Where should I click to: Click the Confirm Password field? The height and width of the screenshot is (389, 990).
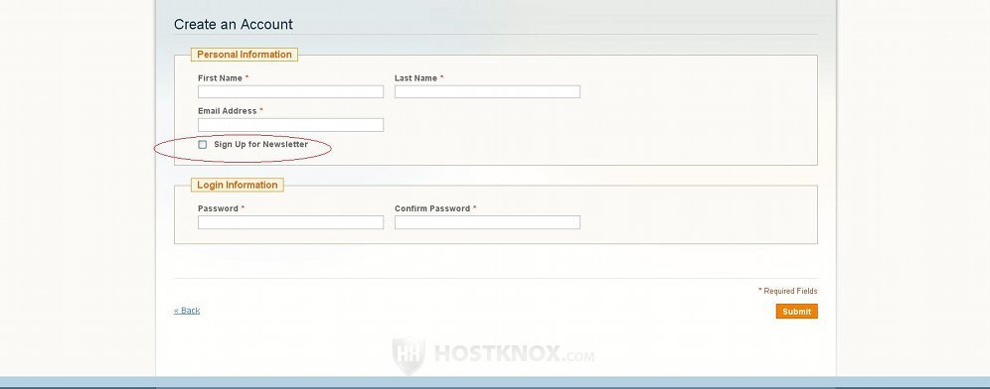coord(487,222)
